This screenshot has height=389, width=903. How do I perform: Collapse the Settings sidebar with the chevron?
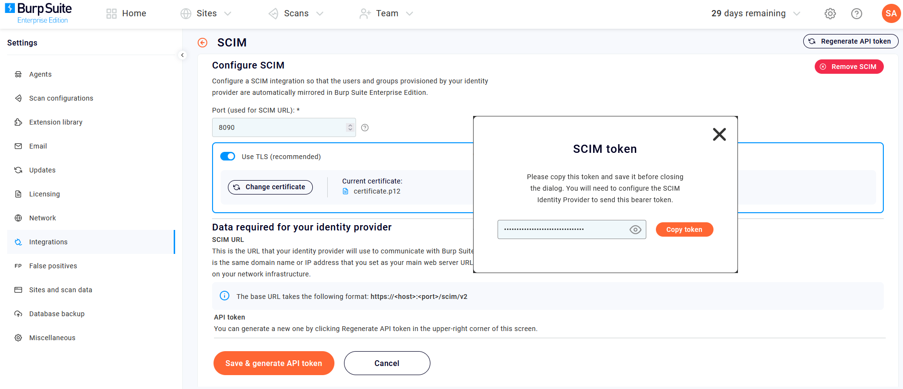pos(182,55)
